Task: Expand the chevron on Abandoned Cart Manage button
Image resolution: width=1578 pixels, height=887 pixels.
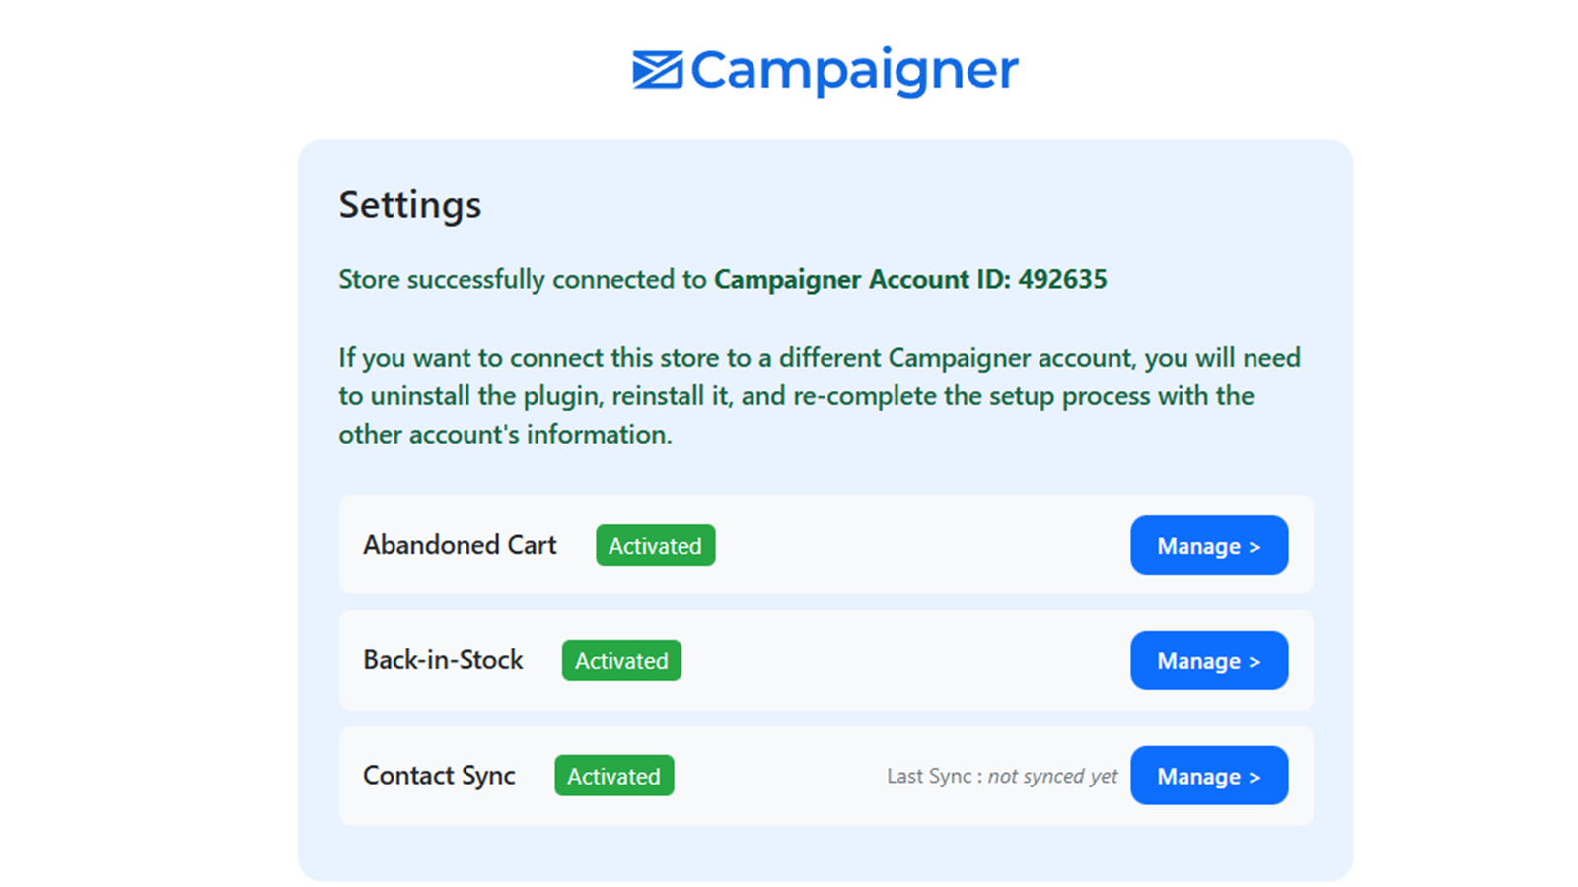Action: (1255, 546)
